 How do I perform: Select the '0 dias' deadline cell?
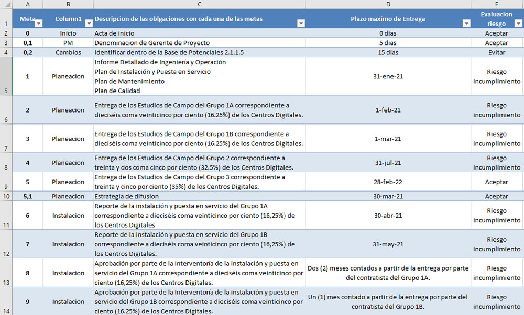click(x=388, y=33)
